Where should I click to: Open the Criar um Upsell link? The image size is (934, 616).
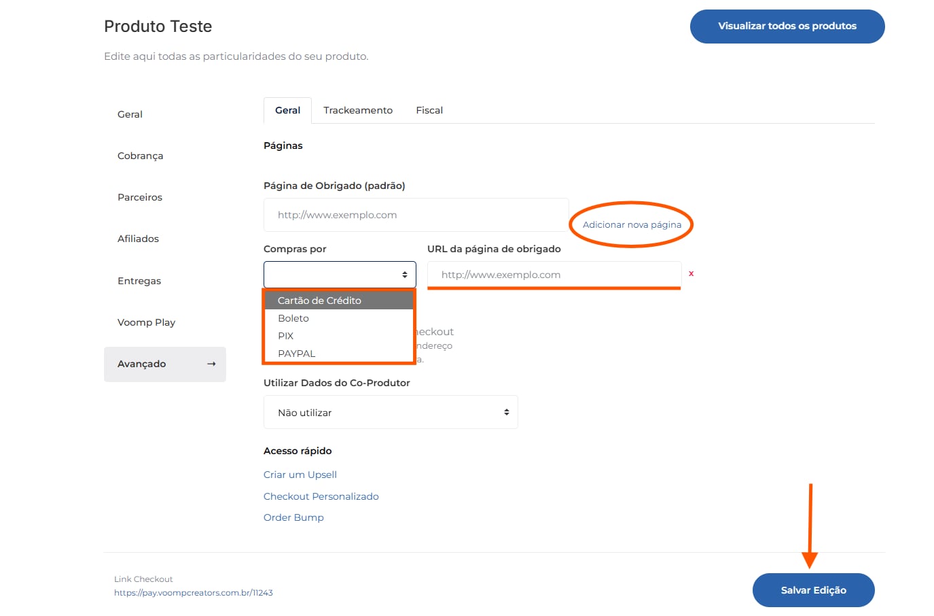(300, 475)
